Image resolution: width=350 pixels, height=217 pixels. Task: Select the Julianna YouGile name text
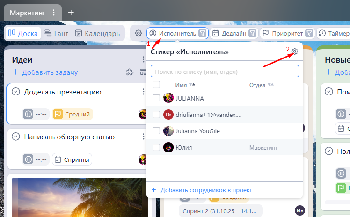coord(197,131)
